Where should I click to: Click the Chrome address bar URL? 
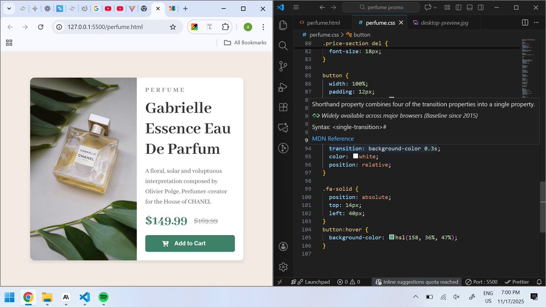click(105, 27)
